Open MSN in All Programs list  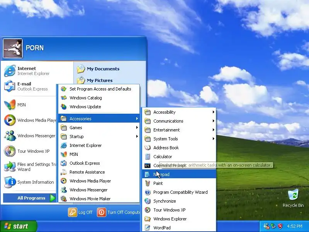click(99, 154)
